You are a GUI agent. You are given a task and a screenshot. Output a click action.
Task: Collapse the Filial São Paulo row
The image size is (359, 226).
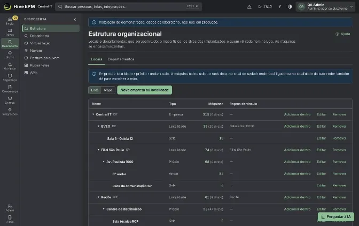tap(98, 150)
